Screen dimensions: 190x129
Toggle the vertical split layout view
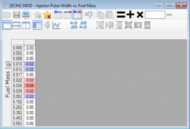pos(26,25)
